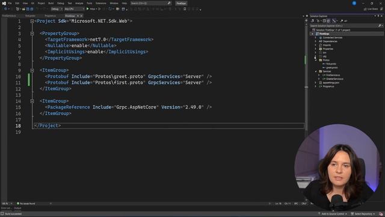Click the Live Share button

(371, 9)
